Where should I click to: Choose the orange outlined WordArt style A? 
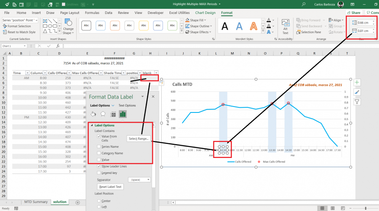254,26
